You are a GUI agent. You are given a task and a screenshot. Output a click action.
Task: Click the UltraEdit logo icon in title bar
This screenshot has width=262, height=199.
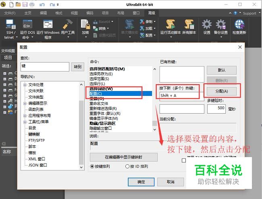3,4
